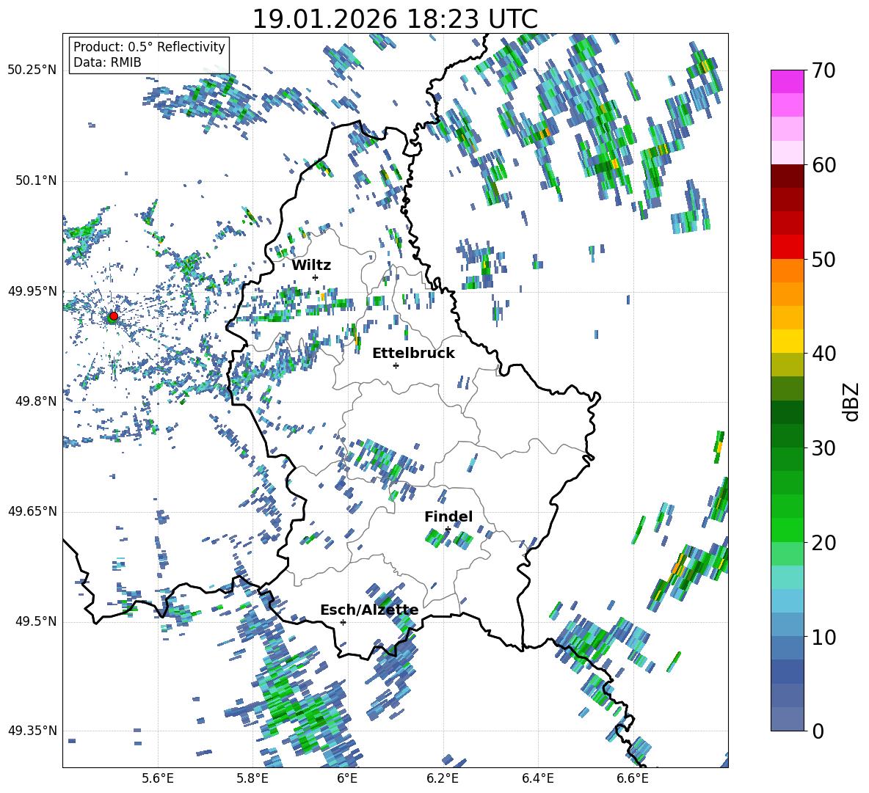Pick the bright red swatch above 50

787,247
